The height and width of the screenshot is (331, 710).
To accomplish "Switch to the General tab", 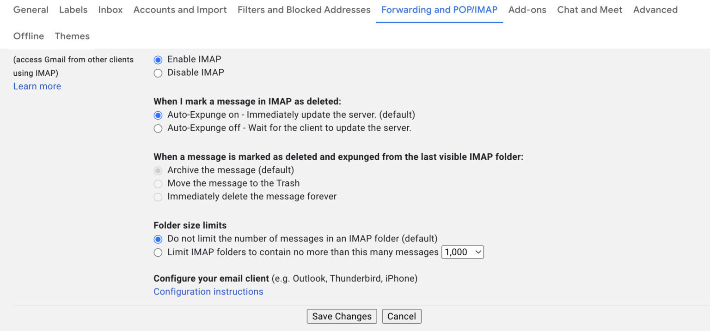I will 31,10.
